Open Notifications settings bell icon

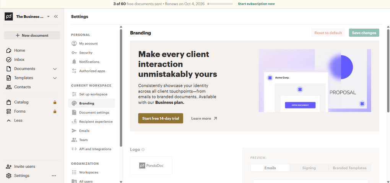click(x=74, y=62)
